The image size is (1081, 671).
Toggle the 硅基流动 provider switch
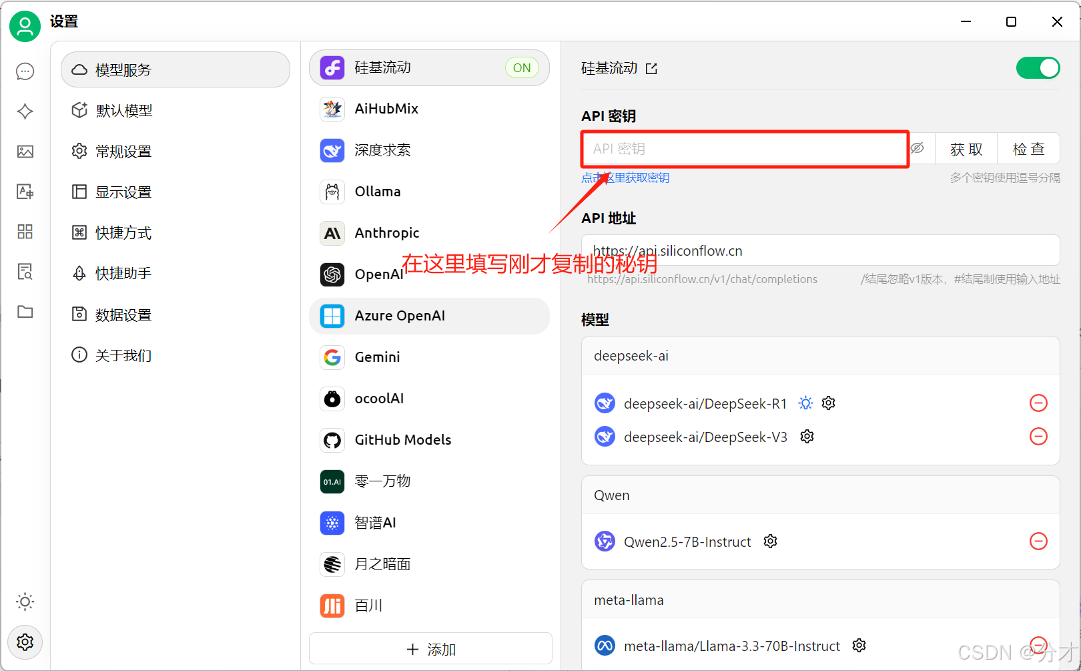point(1038,68)
